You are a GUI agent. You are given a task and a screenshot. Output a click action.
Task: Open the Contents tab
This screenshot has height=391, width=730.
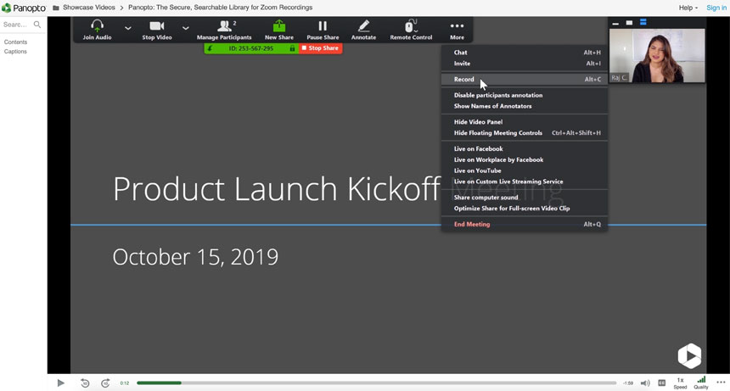(x=15, y=42)
